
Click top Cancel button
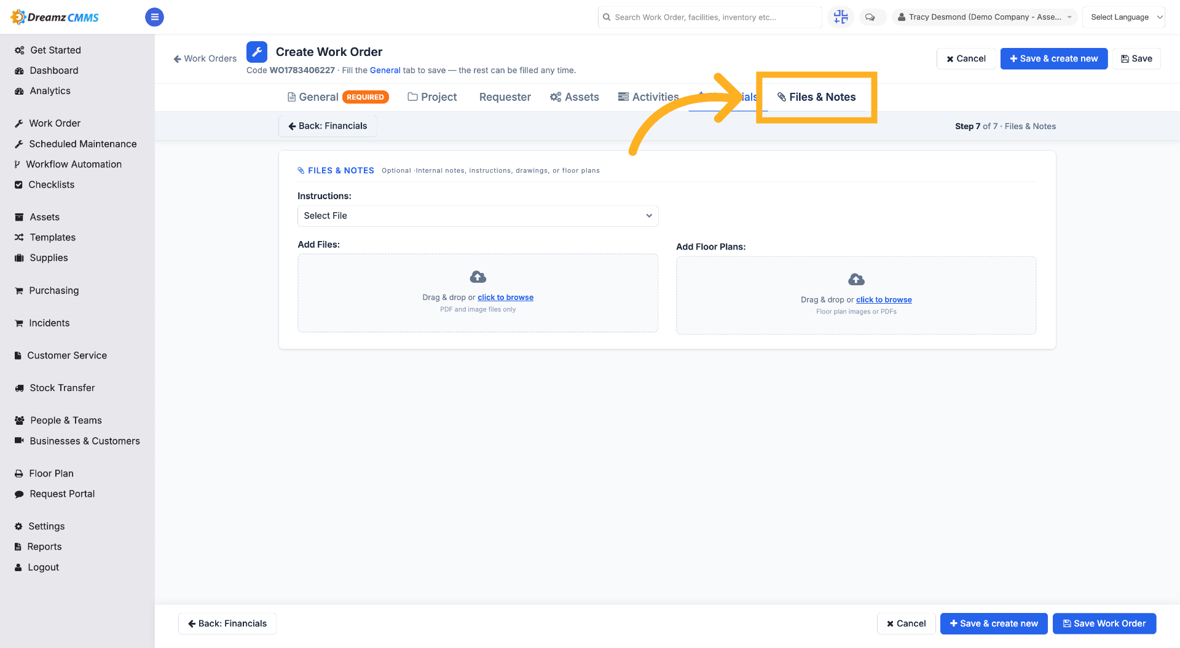pyautogui.click(x=966, y=58)
